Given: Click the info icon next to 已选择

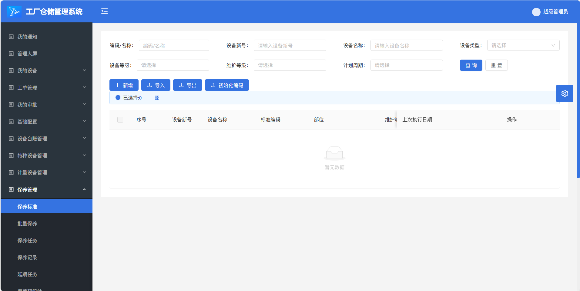Looking at the screenshot, I should coord(118,97).
